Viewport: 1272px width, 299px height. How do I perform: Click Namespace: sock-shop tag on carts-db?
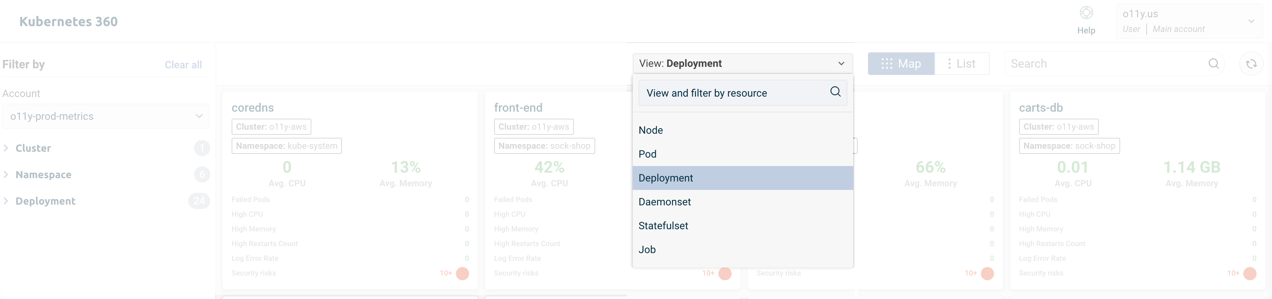(1069, 146)
